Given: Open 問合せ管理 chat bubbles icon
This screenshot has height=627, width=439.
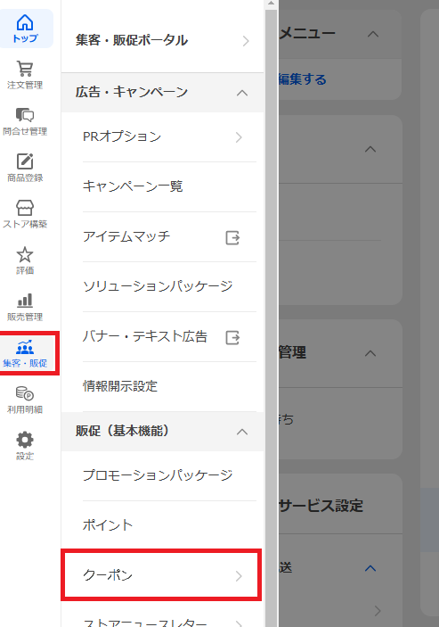Looking at the screenshot, I should point(25,115).
